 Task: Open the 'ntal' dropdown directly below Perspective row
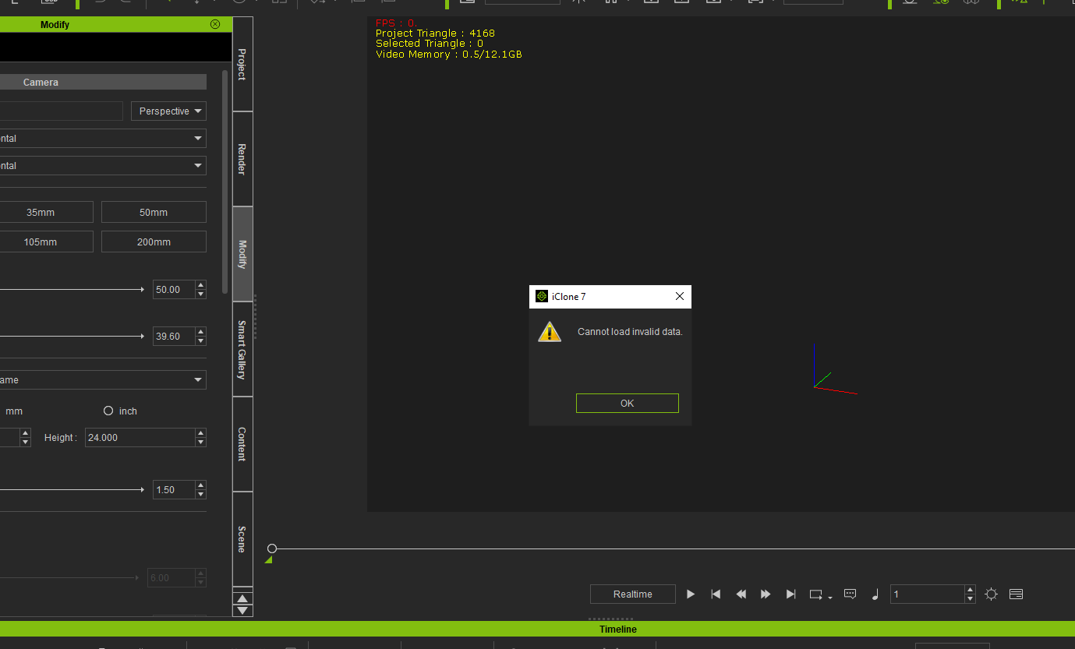coord(103,139)
